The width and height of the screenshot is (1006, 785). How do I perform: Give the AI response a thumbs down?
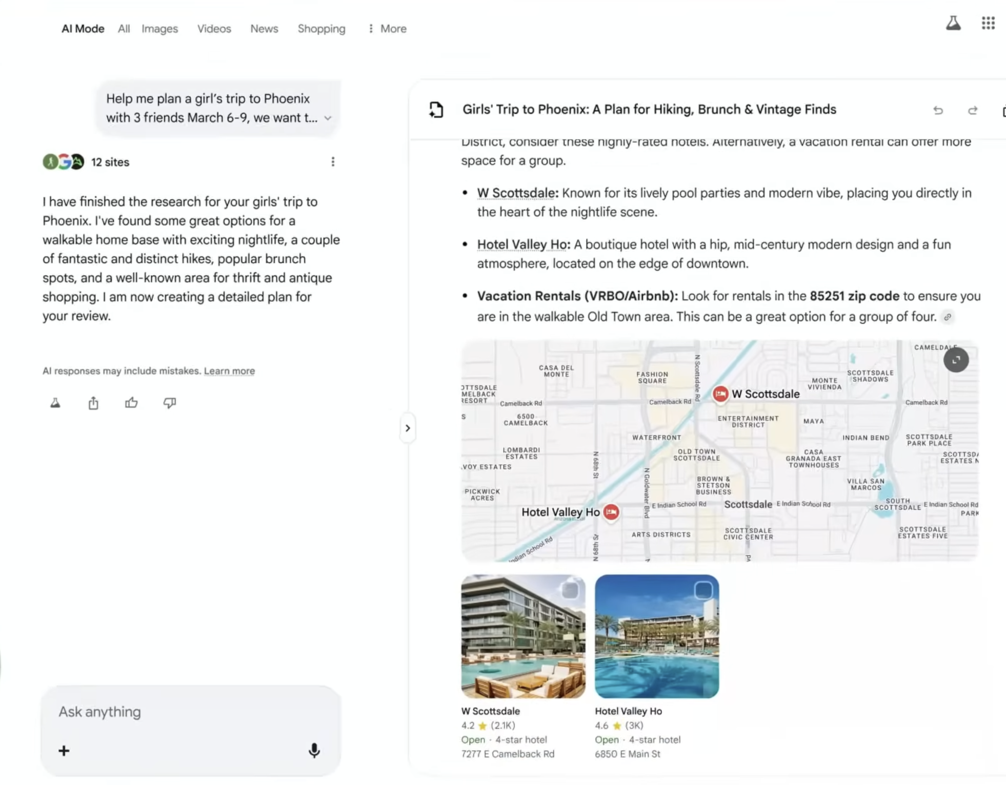(170, 403)
